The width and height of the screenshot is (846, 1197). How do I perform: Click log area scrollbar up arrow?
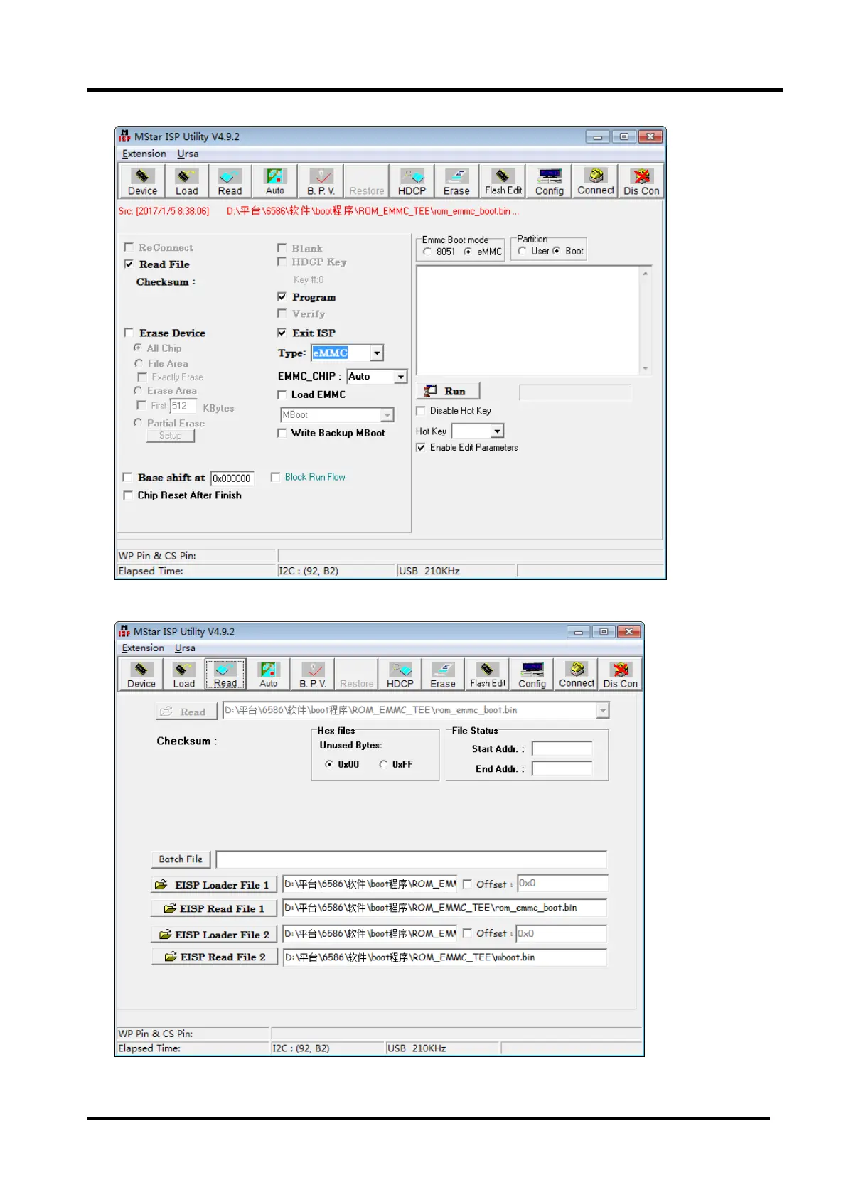[x=646, y=274]
